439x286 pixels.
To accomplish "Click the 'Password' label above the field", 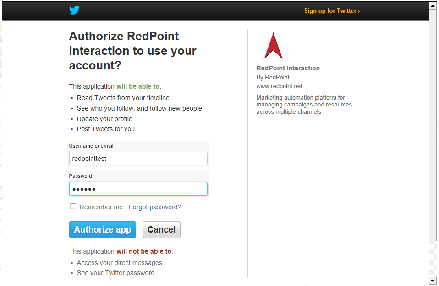I will point(81,176).
